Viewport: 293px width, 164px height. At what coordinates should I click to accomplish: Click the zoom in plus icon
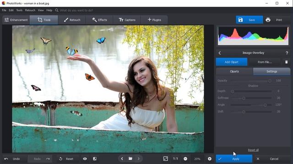click(x=210, y=159)
